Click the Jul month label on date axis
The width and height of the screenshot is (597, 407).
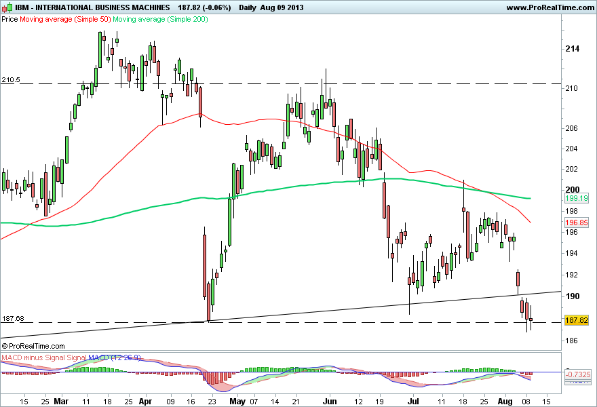tap(413, 402)
